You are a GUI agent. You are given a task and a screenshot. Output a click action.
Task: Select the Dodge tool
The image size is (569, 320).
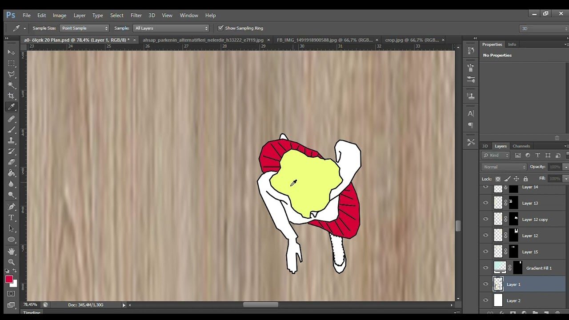[11, 195]
